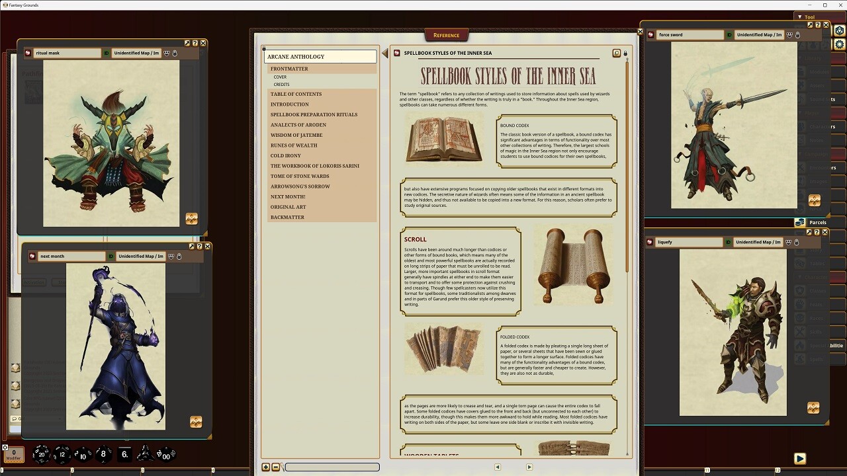847x476 pixels.
Task: Select the d6 die
Action: pyautogui.click(x=124, y=455)
